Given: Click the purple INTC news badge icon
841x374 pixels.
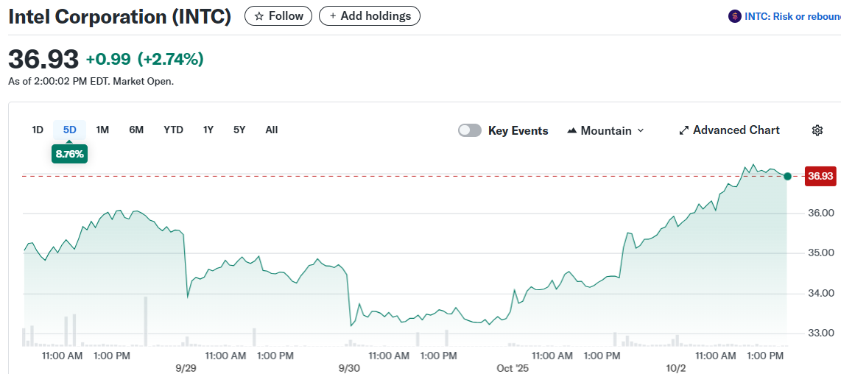Looking at the screenshot, I should click(734, 16).
